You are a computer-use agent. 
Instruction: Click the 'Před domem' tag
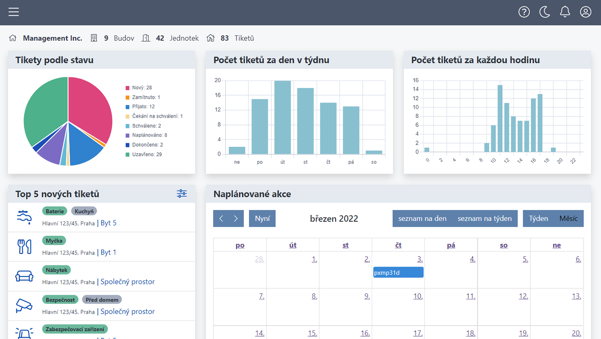click(x=102, y=300)
